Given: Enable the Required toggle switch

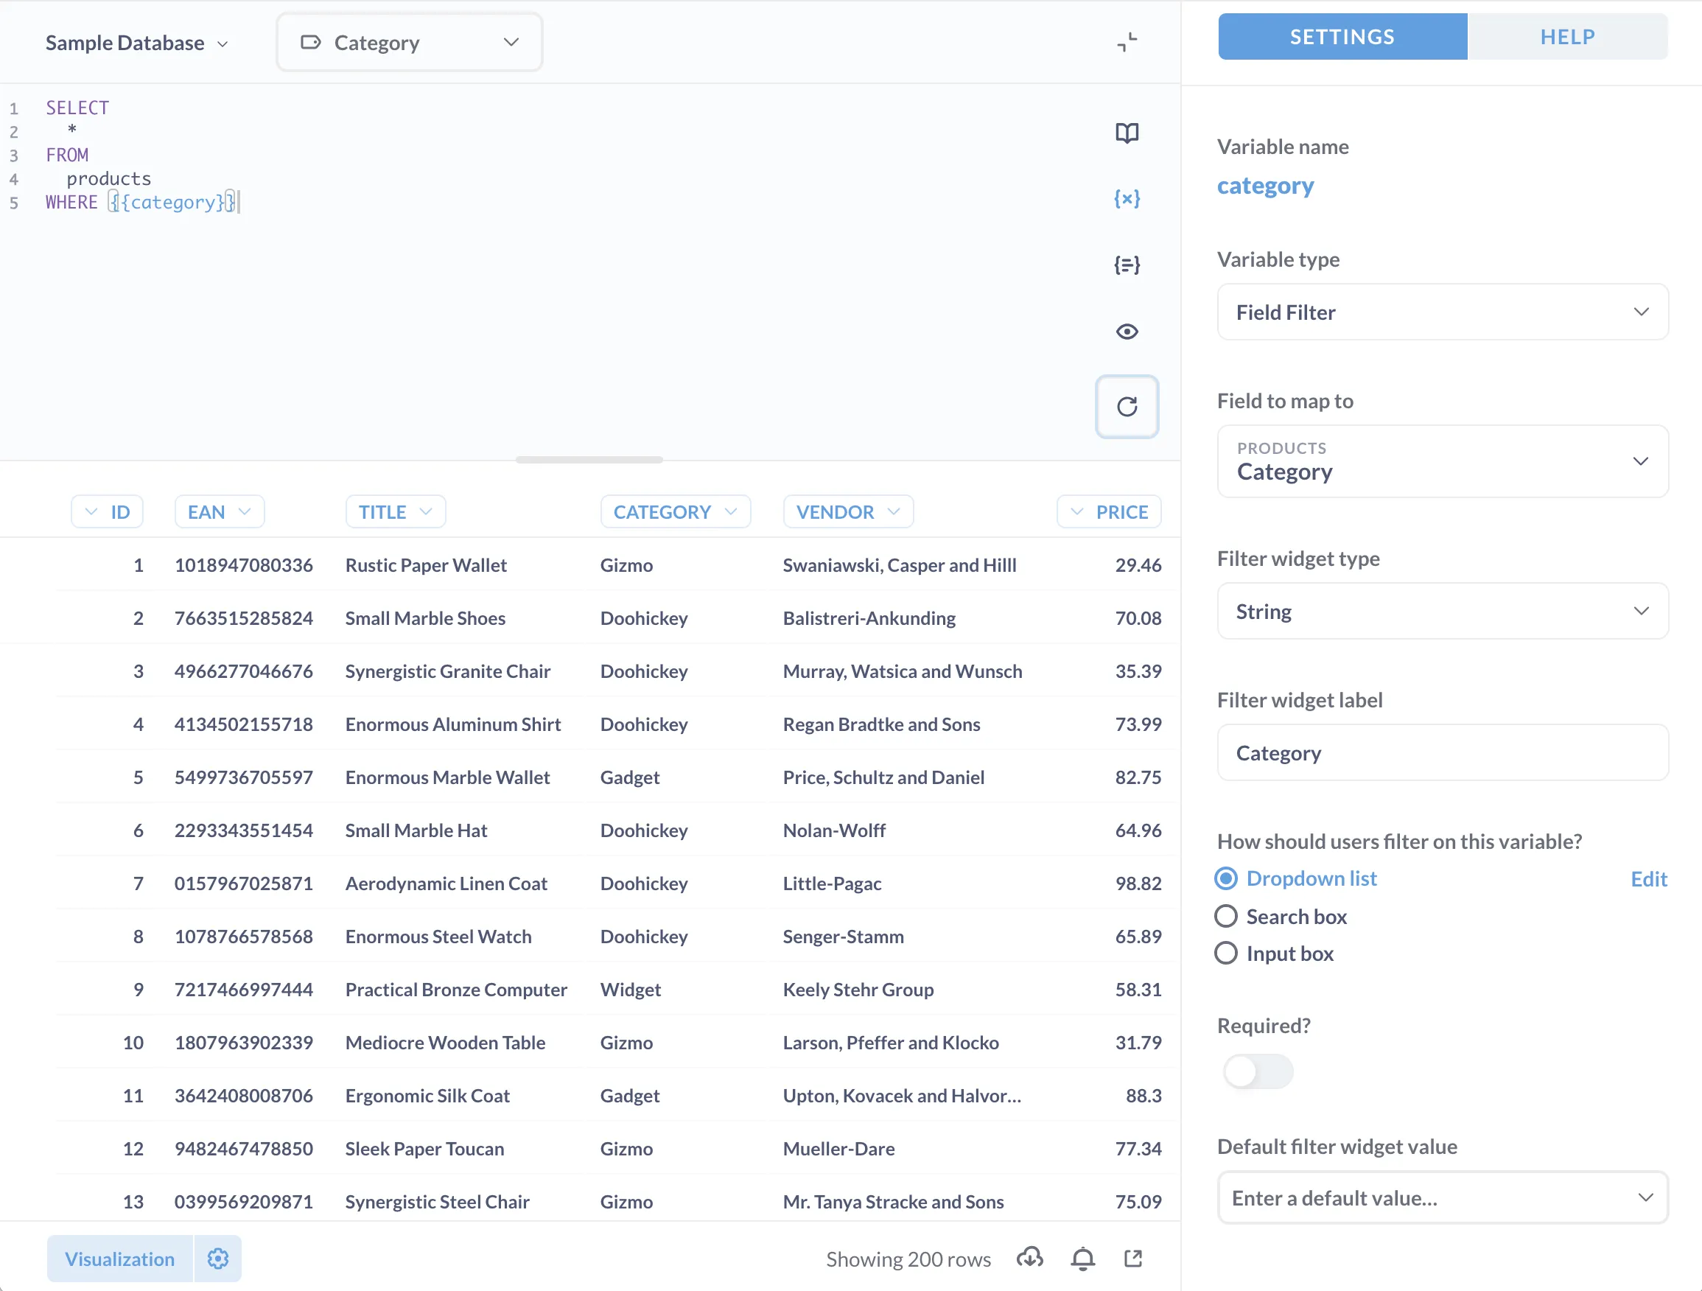Looking at the screenshot, I should (x=1257, y=1071).
